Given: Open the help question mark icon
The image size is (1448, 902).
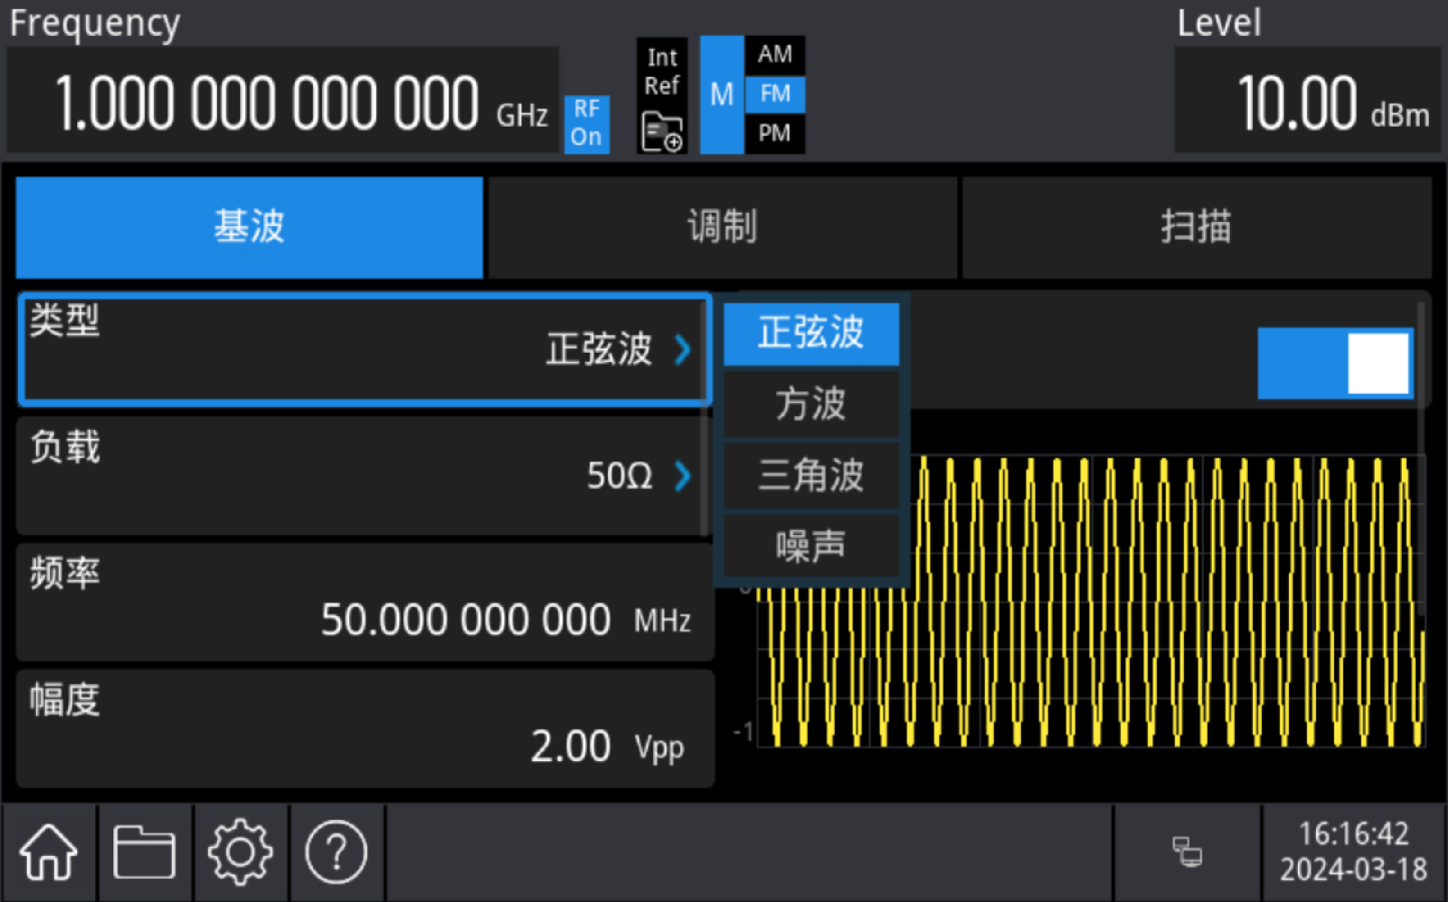Looking at the screenshot, I should [336, 852].
